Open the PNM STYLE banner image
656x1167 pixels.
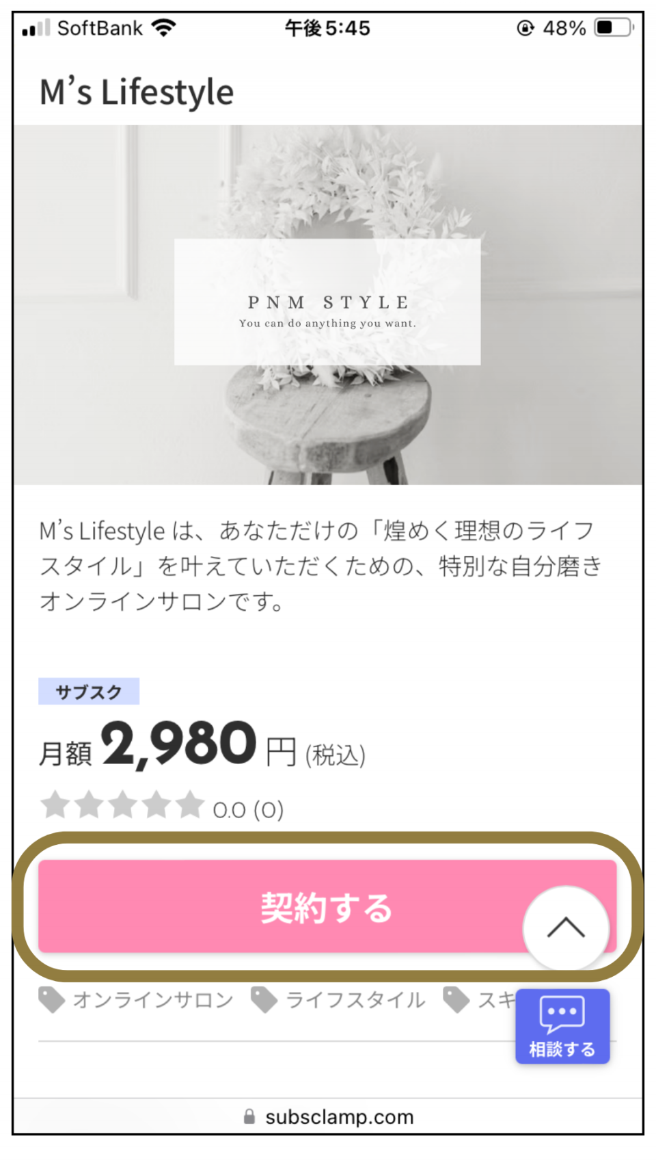[x=327, y=304]
